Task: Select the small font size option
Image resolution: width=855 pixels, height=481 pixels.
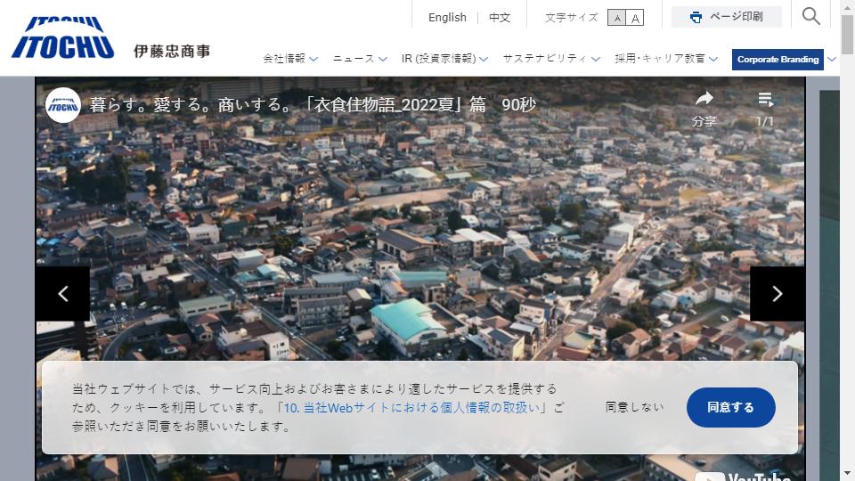Action: pyautogui.click(x=616, y=18)
